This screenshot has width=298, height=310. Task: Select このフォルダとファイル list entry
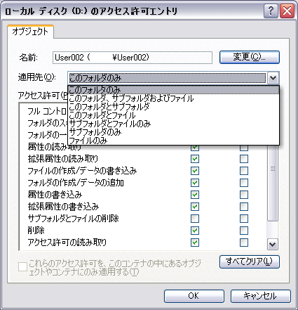[173, 115]
